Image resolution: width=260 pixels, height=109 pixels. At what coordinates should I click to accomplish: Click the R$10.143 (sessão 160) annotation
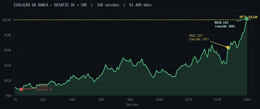point(225,25)
